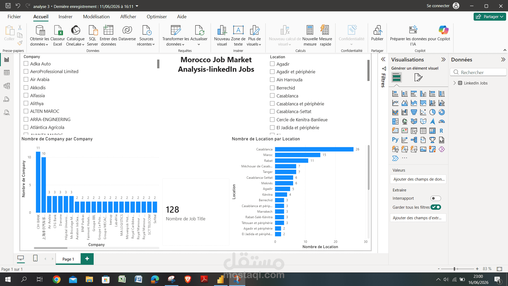Image resolution: width=508 pixels, height=286 pixels.
Task: Open the Table view in left sidebar
Action: tap(7, 73)
